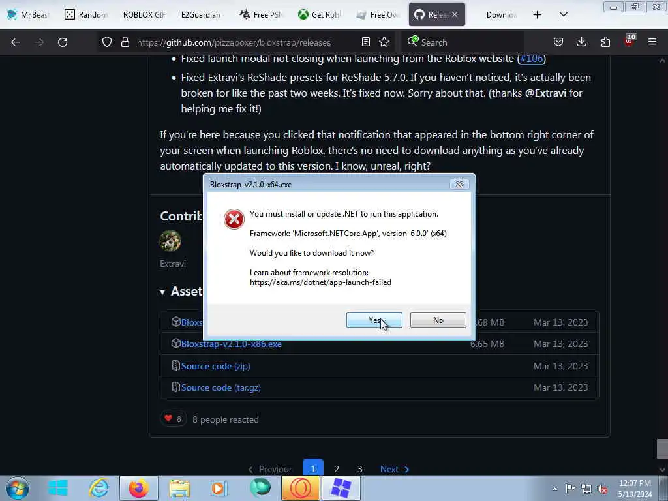
Task: Click the muted volume tray icon
Action: 602,489
